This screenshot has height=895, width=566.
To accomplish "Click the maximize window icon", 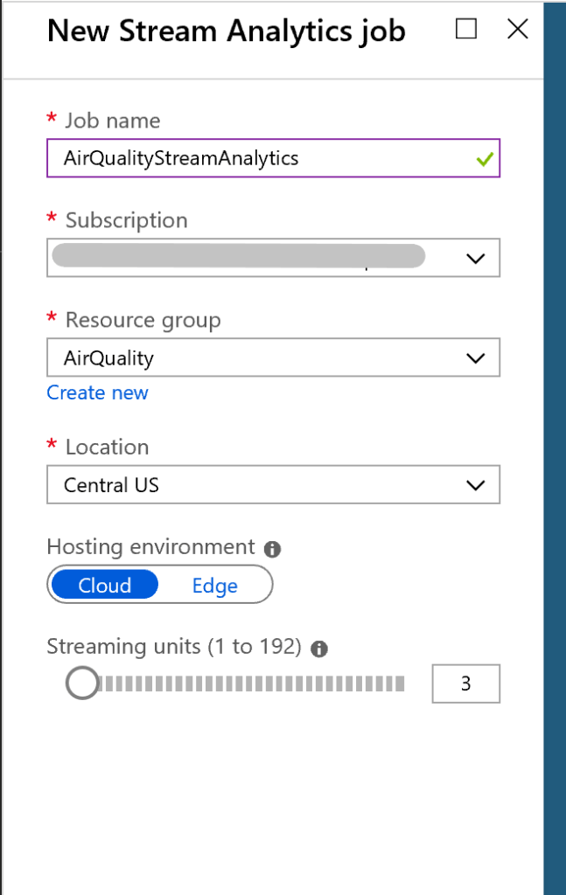I will 465,29.
